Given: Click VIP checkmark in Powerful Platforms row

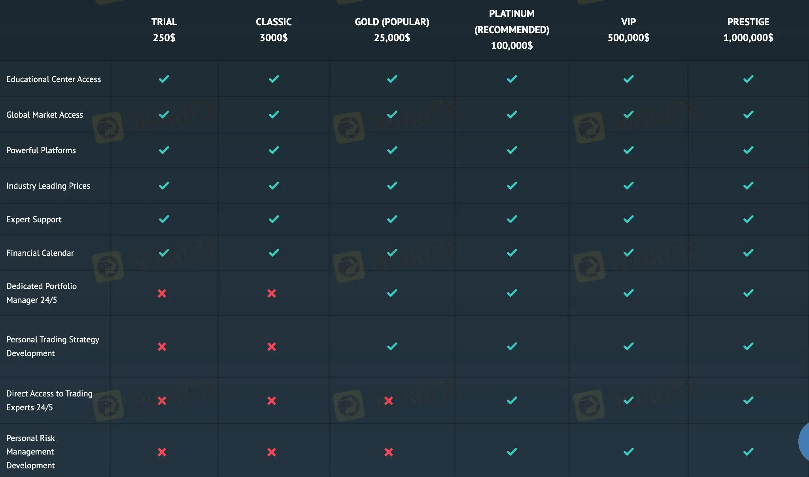Looking at the screenshot, I should tap(628, 150).
